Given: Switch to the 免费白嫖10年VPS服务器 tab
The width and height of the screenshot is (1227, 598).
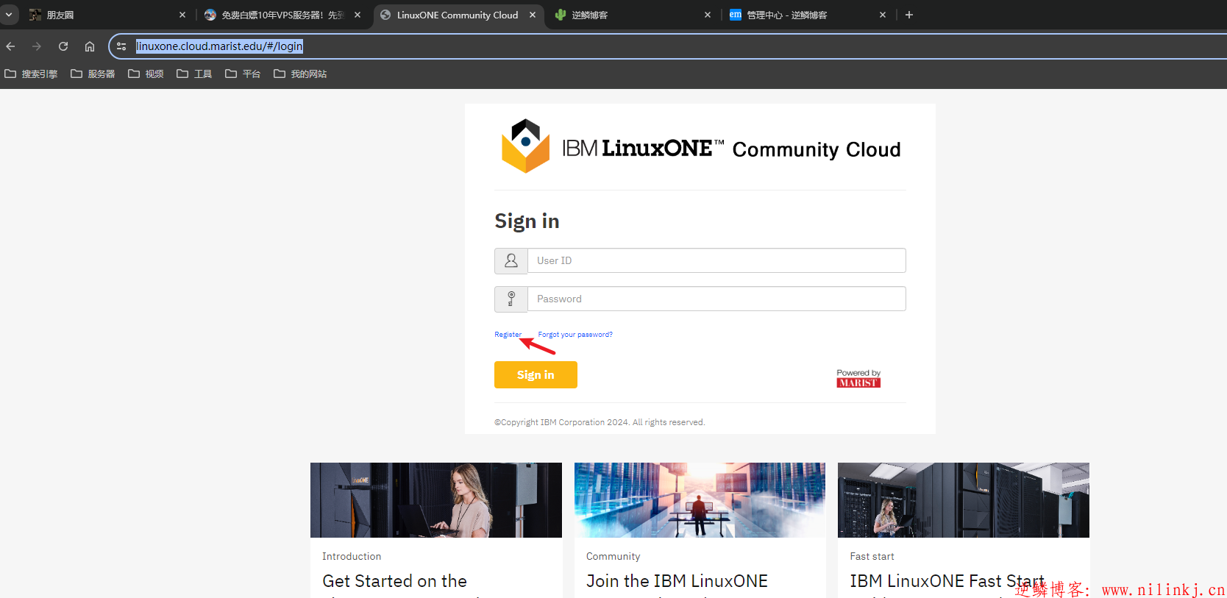Looking at the screenshot, I should (x=283, y=15).
